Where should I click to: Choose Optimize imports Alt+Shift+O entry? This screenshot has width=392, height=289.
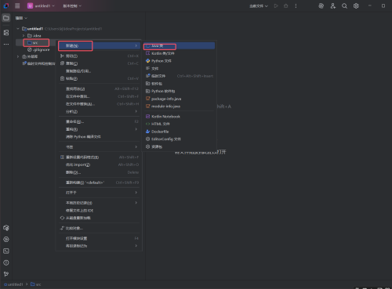click(99, 164)
